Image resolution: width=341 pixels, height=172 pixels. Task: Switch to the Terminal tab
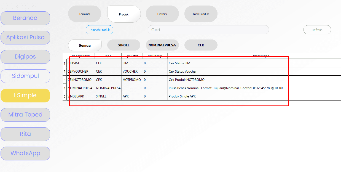(84, 14)
